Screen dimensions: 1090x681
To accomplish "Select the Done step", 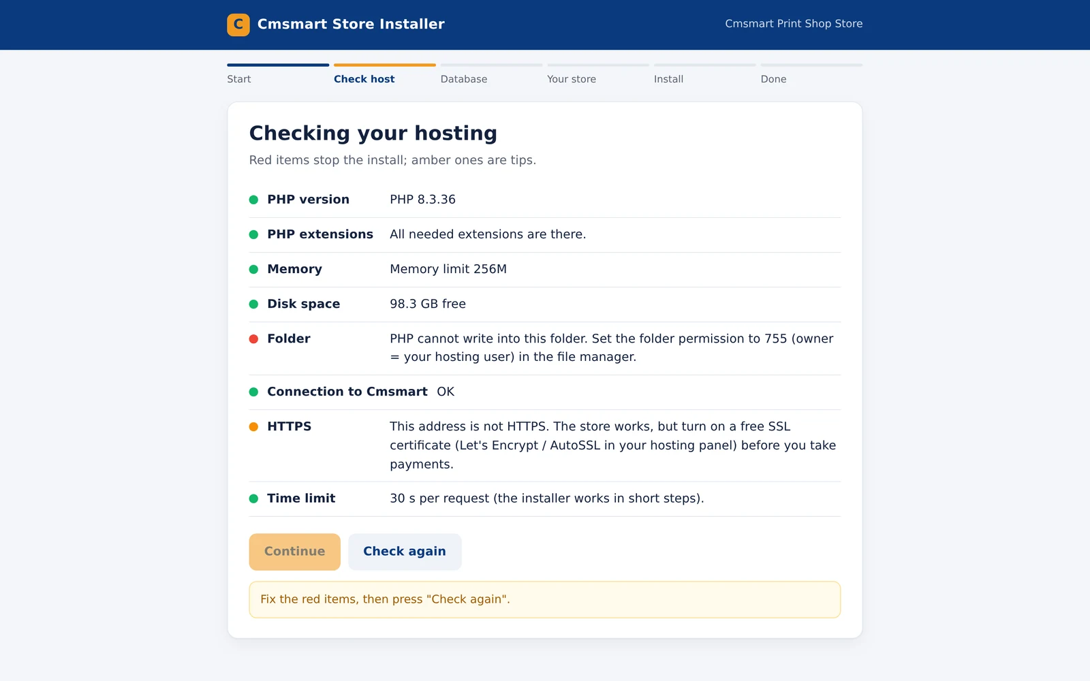I will coord(811,74).
